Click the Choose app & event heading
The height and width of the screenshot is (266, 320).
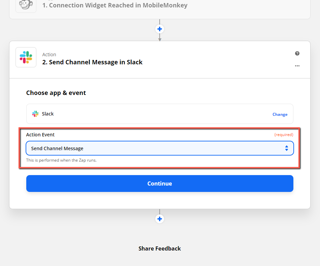56,93
